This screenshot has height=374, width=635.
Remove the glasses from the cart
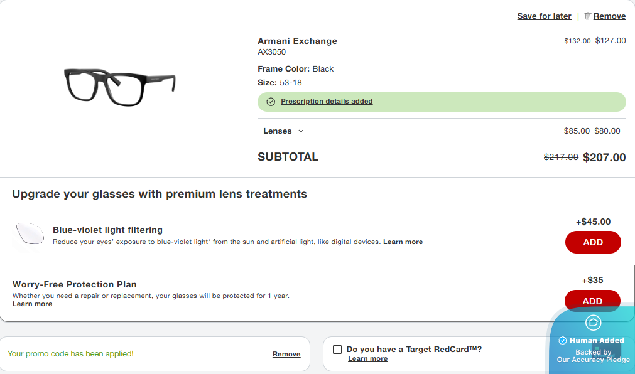click(x=609, y=16)
